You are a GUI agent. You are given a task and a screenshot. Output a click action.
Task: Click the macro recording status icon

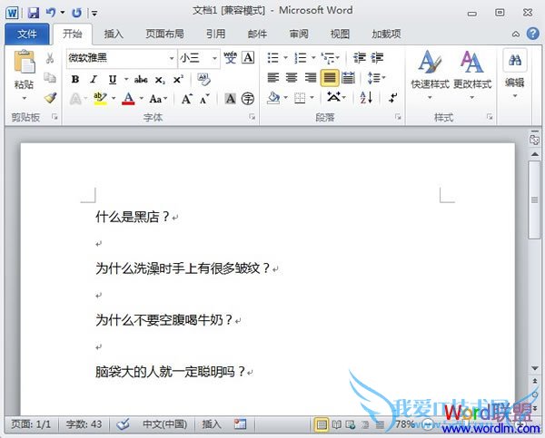point(240,424)
